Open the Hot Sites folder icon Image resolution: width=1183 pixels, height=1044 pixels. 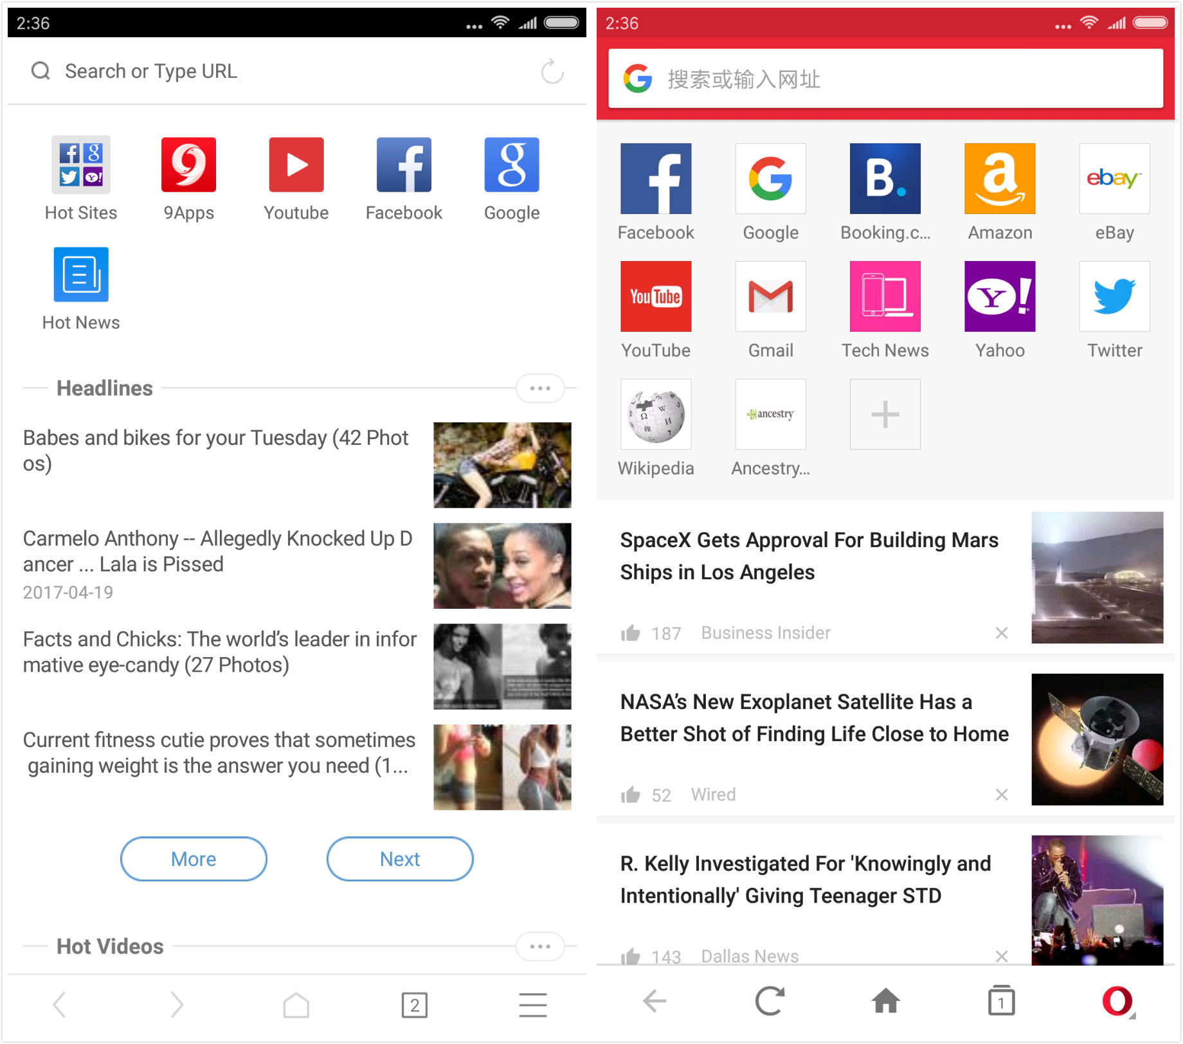(81, 165)
